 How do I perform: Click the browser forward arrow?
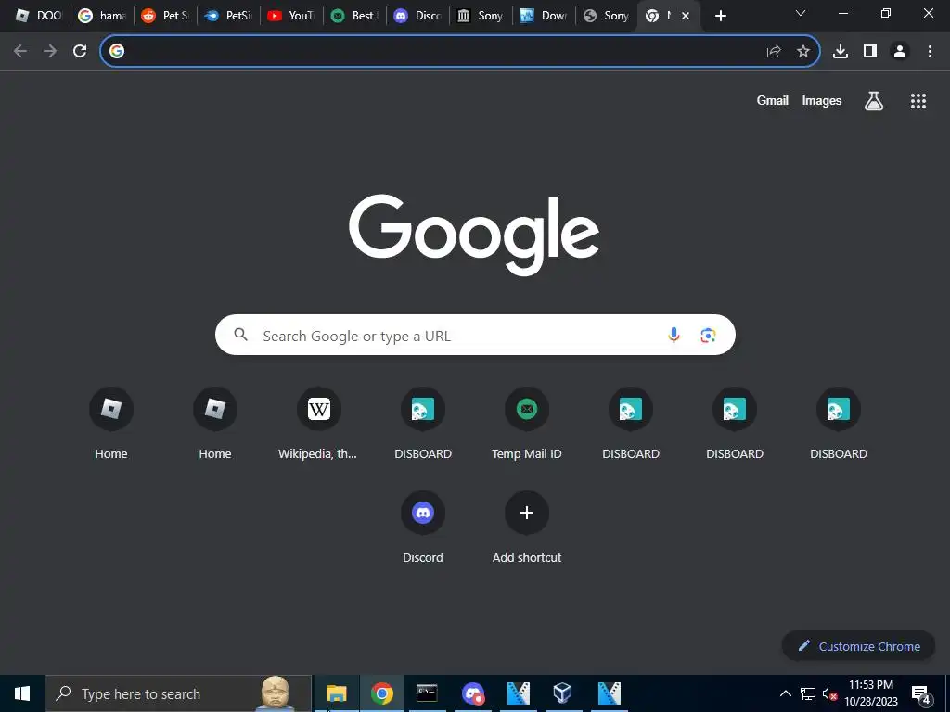50,52
